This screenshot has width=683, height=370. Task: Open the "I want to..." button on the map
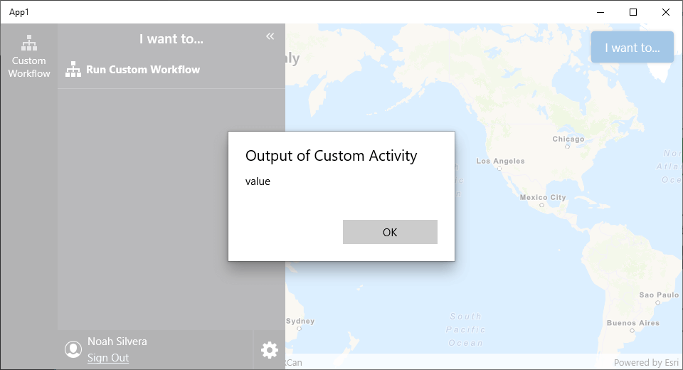632,48
